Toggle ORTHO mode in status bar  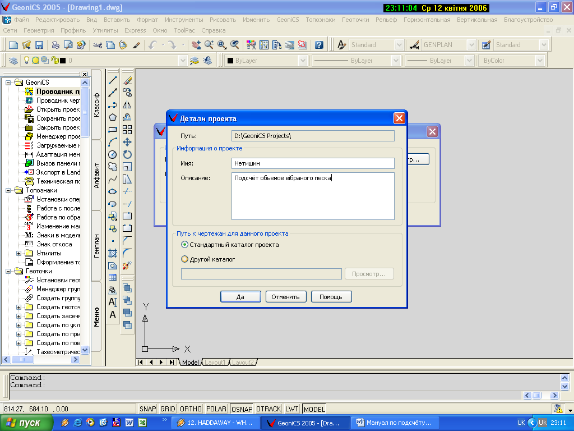[191, 409]
